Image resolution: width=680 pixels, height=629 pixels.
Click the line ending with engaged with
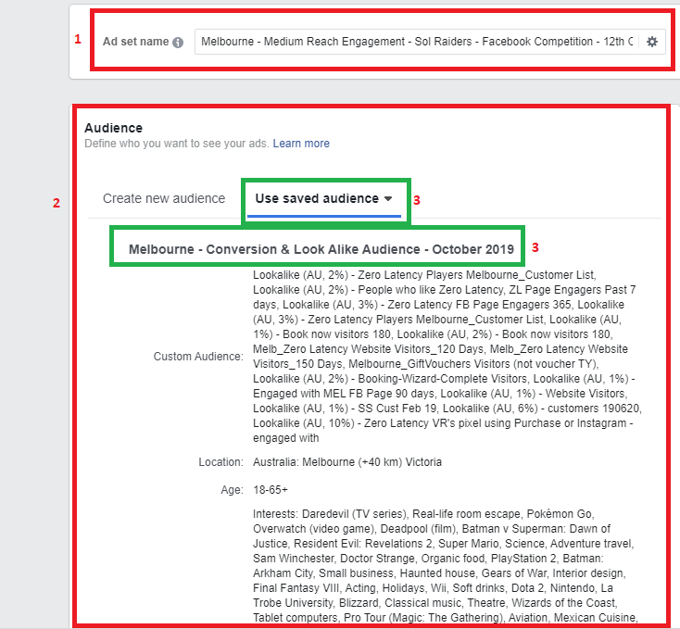point(285,438)
